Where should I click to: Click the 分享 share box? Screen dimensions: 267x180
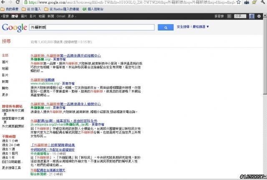point(240,16)
